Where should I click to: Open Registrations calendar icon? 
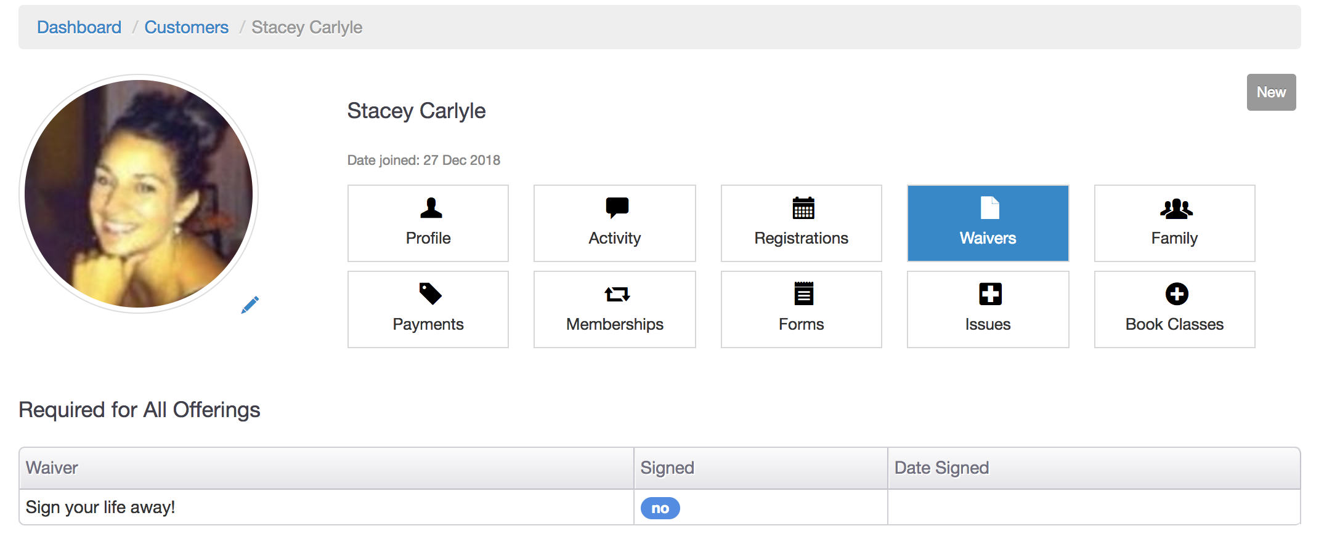point(803,209)
